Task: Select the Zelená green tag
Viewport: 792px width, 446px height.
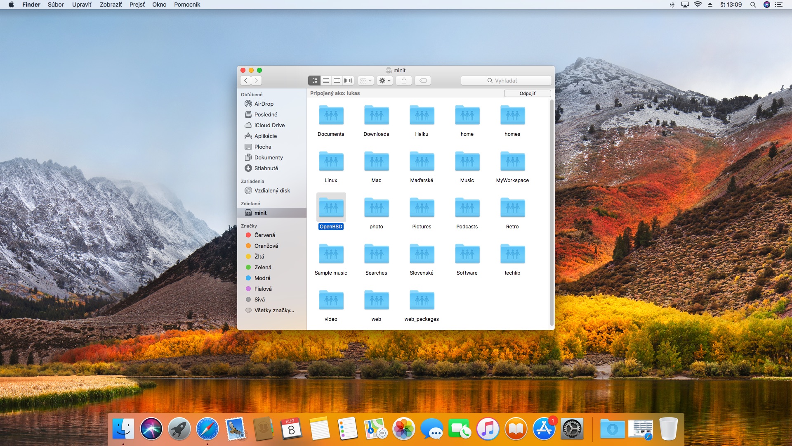Action: coord(272,267)
